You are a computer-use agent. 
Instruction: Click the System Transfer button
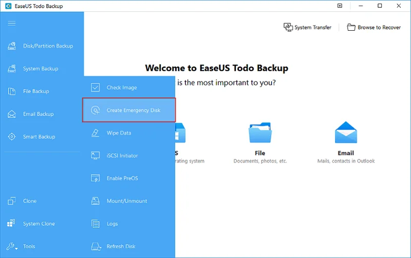tap(308, 27)
